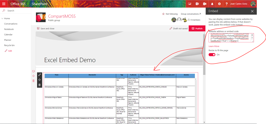The image size is (266, 124).
Task: Open the Office 365 app launcher
Action: (4, 4)
